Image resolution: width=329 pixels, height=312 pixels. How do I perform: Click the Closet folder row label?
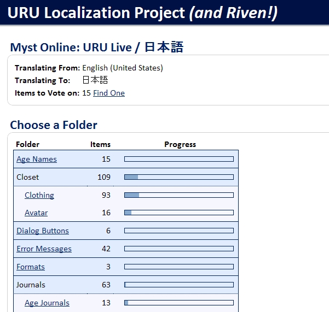[x=28, y=177]
